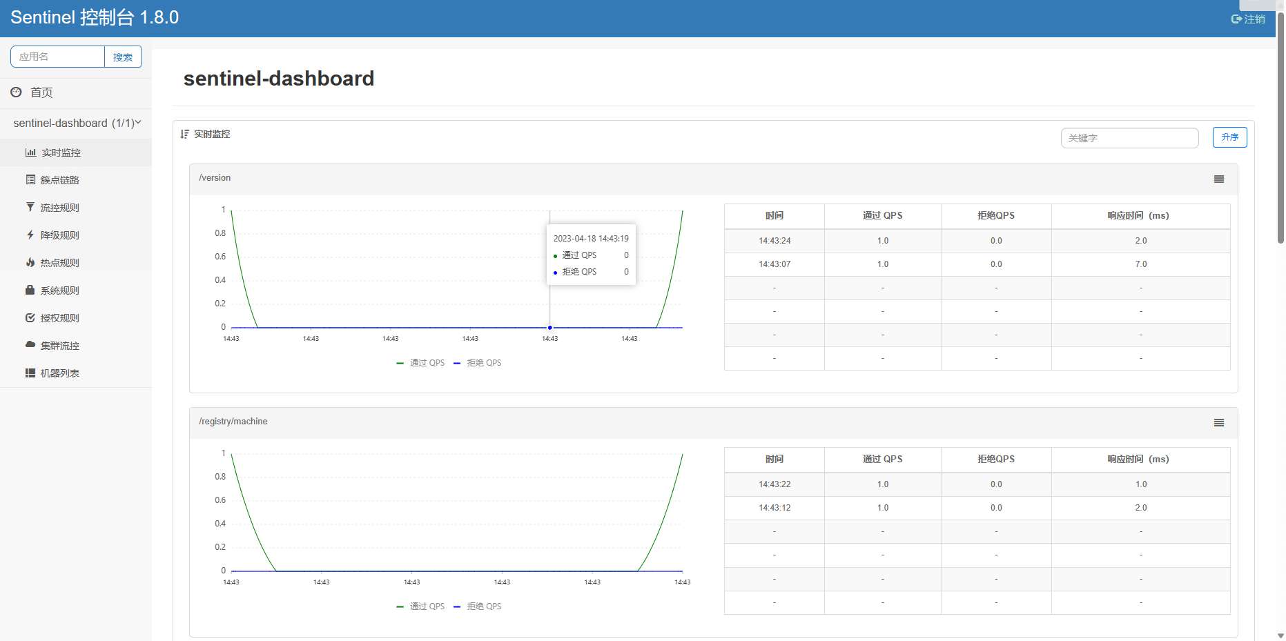Image resolution: width=1286 pixels, height=641 pixels.
Task: Click the sort icon beside 实时监控 header
Action: pos(184,134)
